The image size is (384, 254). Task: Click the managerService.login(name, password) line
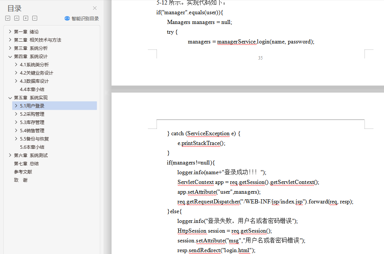coord(251,42)
